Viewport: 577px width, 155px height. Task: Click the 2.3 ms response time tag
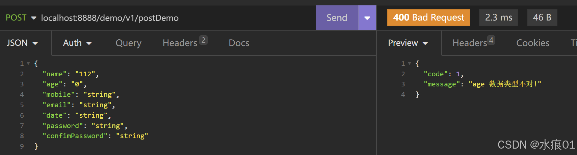[x=499, y=17]
